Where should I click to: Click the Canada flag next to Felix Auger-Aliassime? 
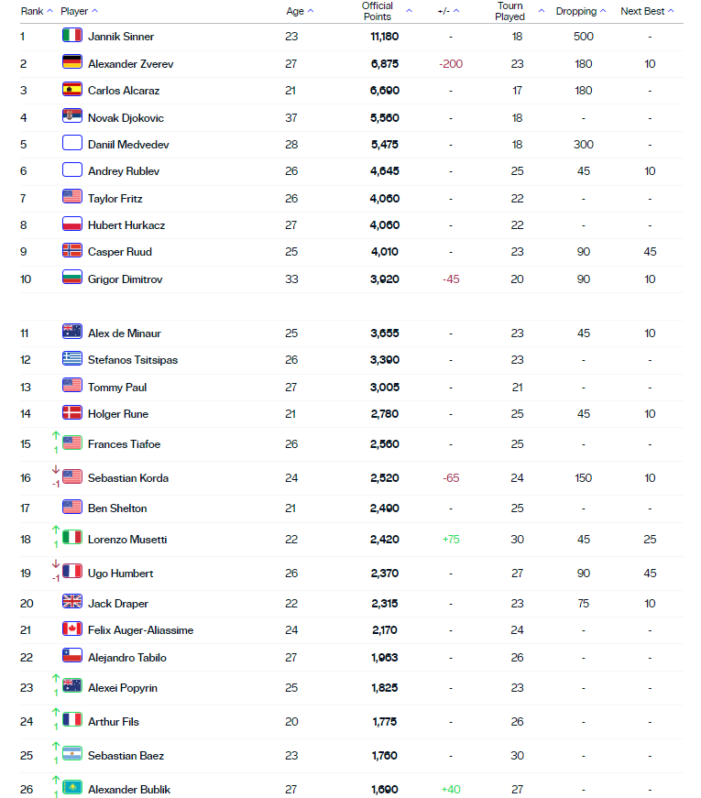(71, 629)
